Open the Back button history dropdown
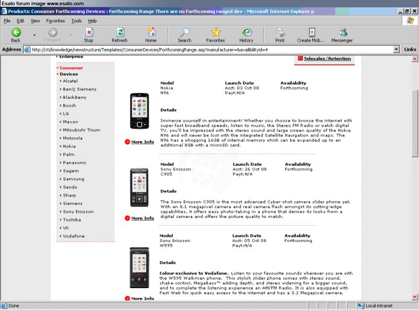Screen dimensions: 419x311 coord(35,35)
